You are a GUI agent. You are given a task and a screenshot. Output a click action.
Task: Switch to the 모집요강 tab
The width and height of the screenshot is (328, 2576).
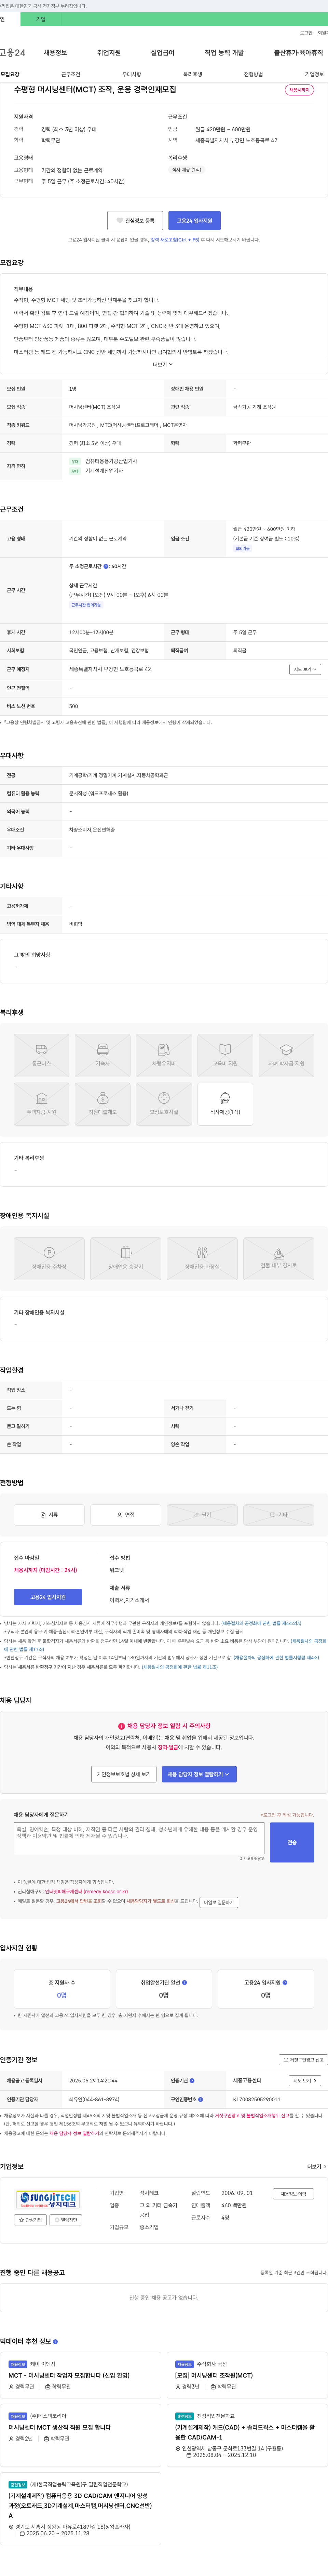click(10, 74)
